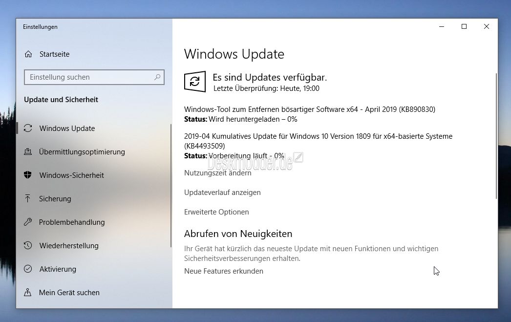The height and width of the screenshot is (322, 511).
Task: Click status text 'Vorbereitung läuft - 0%'
Action: [x=246, y=156]
